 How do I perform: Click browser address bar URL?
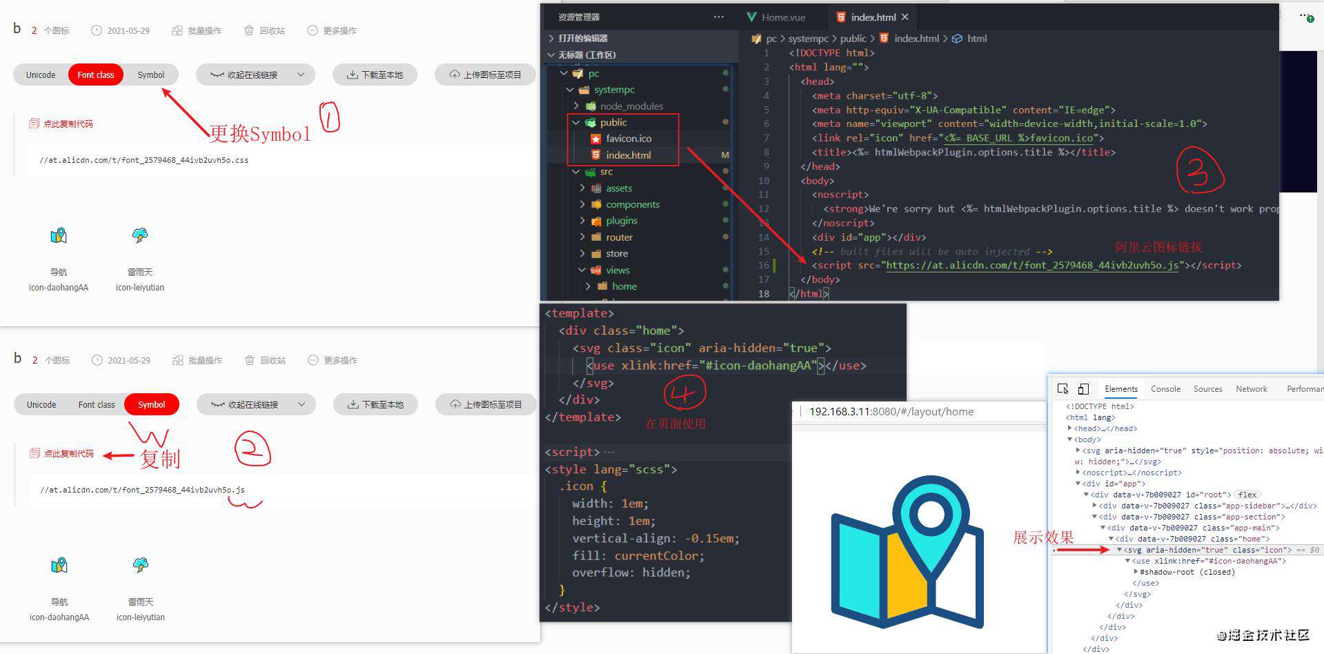point(891,412)
